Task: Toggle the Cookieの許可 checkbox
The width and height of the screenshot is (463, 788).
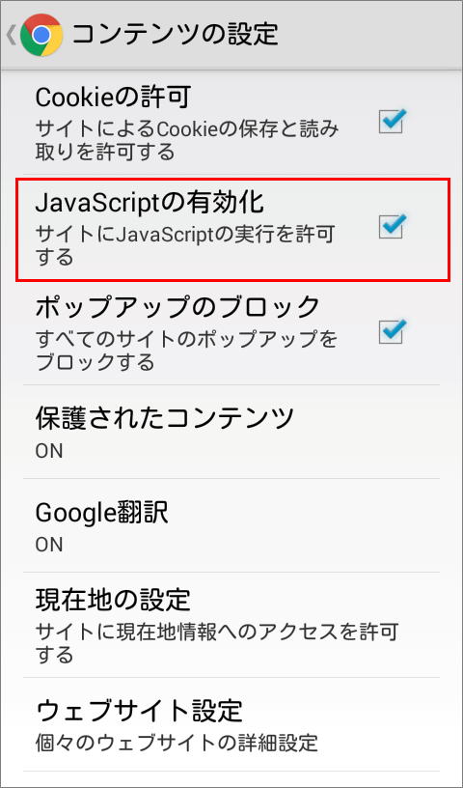Action: pyautogui.click(x=392, y=121)
